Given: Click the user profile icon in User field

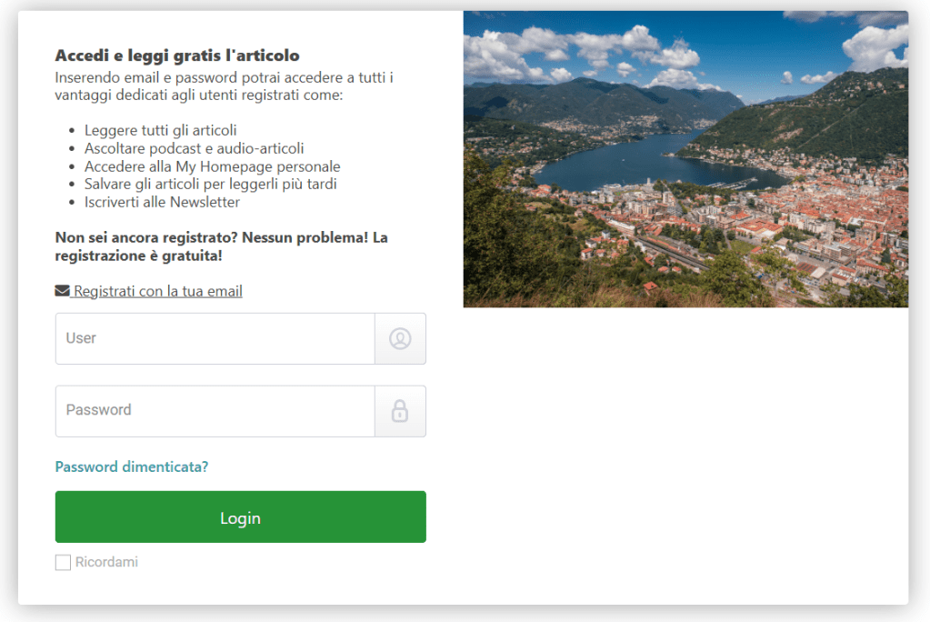Looking at the screenshot, I should (x=400, y=338).
